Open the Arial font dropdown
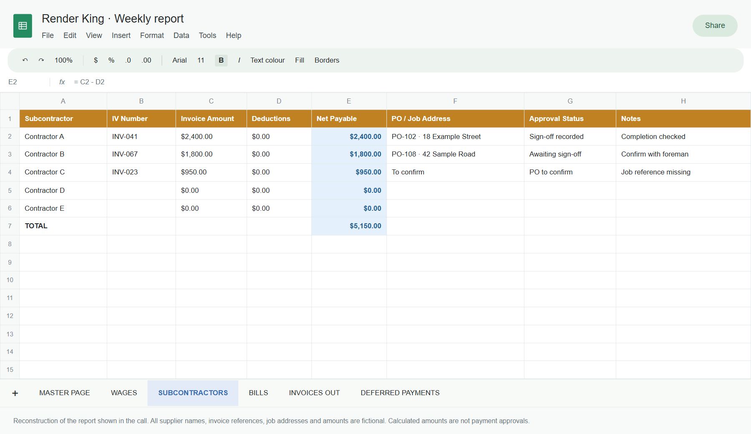751x434 pixels. pos(179,60)
